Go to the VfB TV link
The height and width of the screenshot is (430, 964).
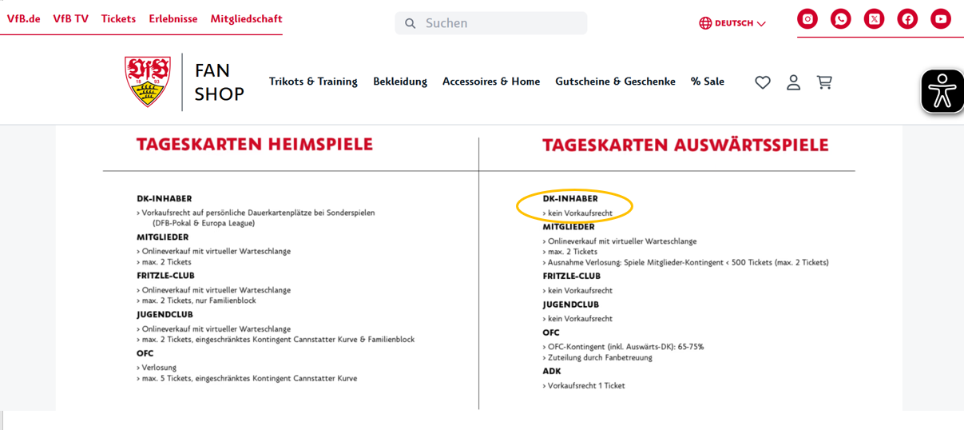click(70, 18)
